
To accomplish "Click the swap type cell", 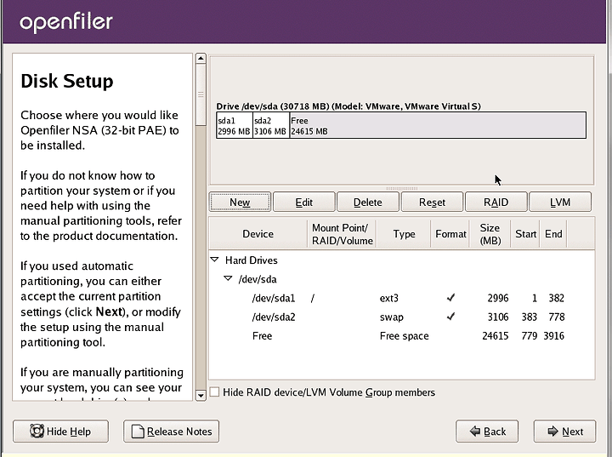I will [x=392, y=317].
